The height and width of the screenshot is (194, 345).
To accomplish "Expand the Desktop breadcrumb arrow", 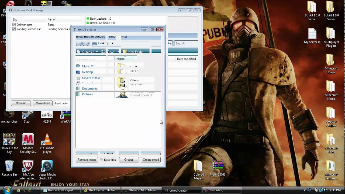I will click(x=112, y=43).
